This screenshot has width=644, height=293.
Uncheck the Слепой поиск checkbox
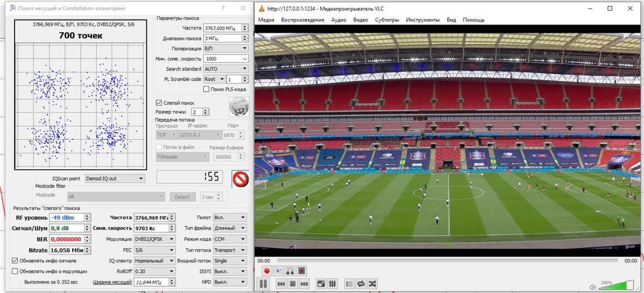[158, 102]
